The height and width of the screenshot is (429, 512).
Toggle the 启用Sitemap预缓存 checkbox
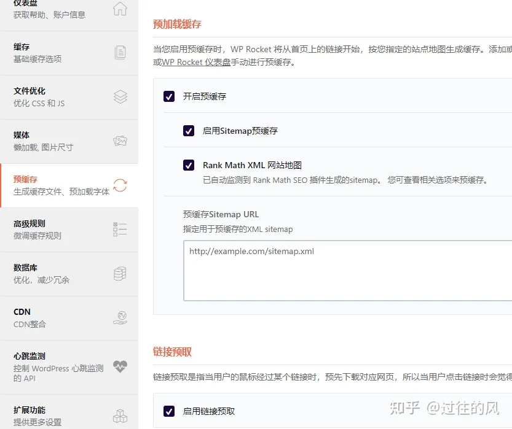click(189, 131)
